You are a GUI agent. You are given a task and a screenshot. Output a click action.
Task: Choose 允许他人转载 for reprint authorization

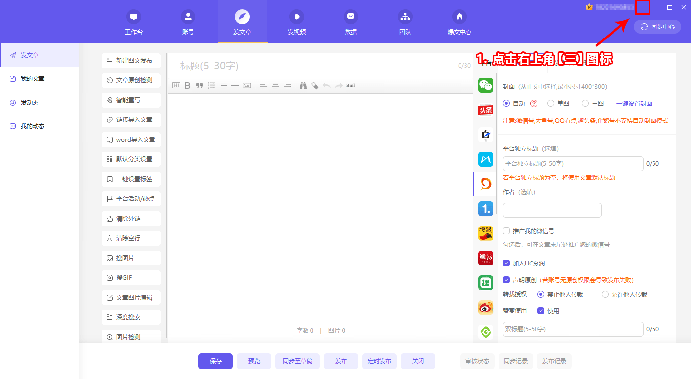point(605,294)
